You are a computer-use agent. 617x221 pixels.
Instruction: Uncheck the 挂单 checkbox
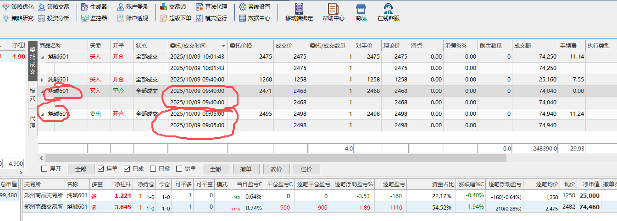coord(101,169)
